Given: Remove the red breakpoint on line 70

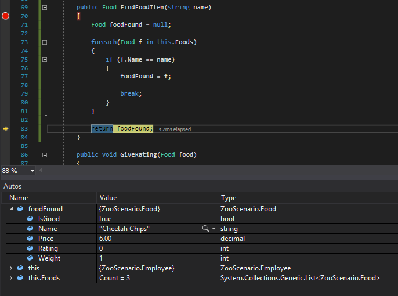Looking at the screenshot, I should click(6, 16).
